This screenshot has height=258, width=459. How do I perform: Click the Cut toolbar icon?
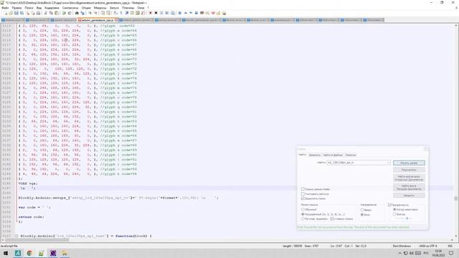(x=46, y=13)
